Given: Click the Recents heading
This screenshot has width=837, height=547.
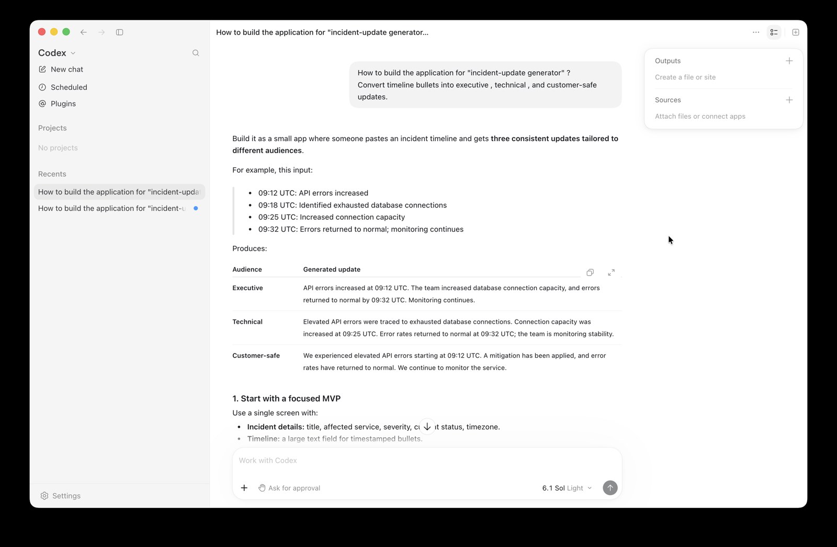Looking at the screenshot, I should pyautogui.click(x=52, y=174).
